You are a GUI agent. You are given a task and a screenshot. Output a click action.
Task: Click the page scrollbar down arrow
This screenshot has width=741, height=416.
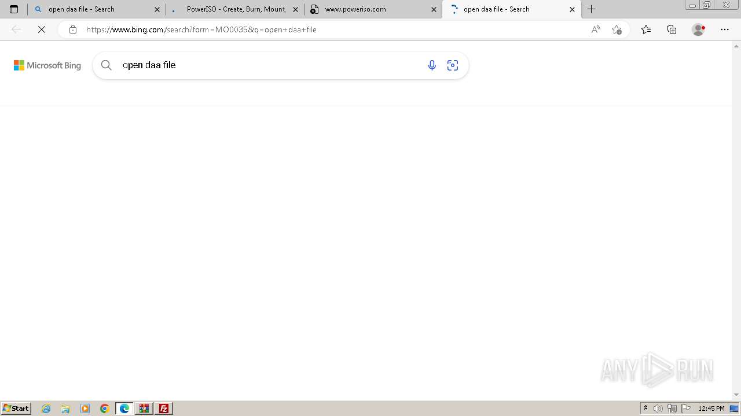click(x=736, y=395)
